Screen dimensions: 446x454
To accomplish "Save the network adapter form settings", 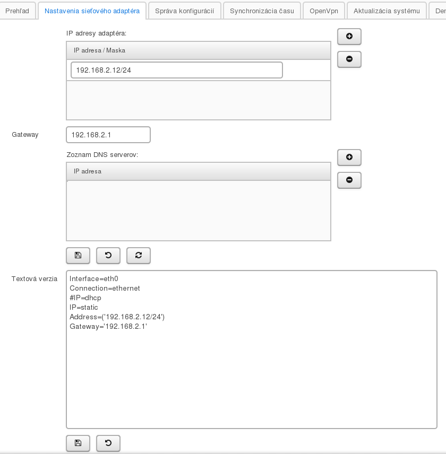I will point(78,256).
